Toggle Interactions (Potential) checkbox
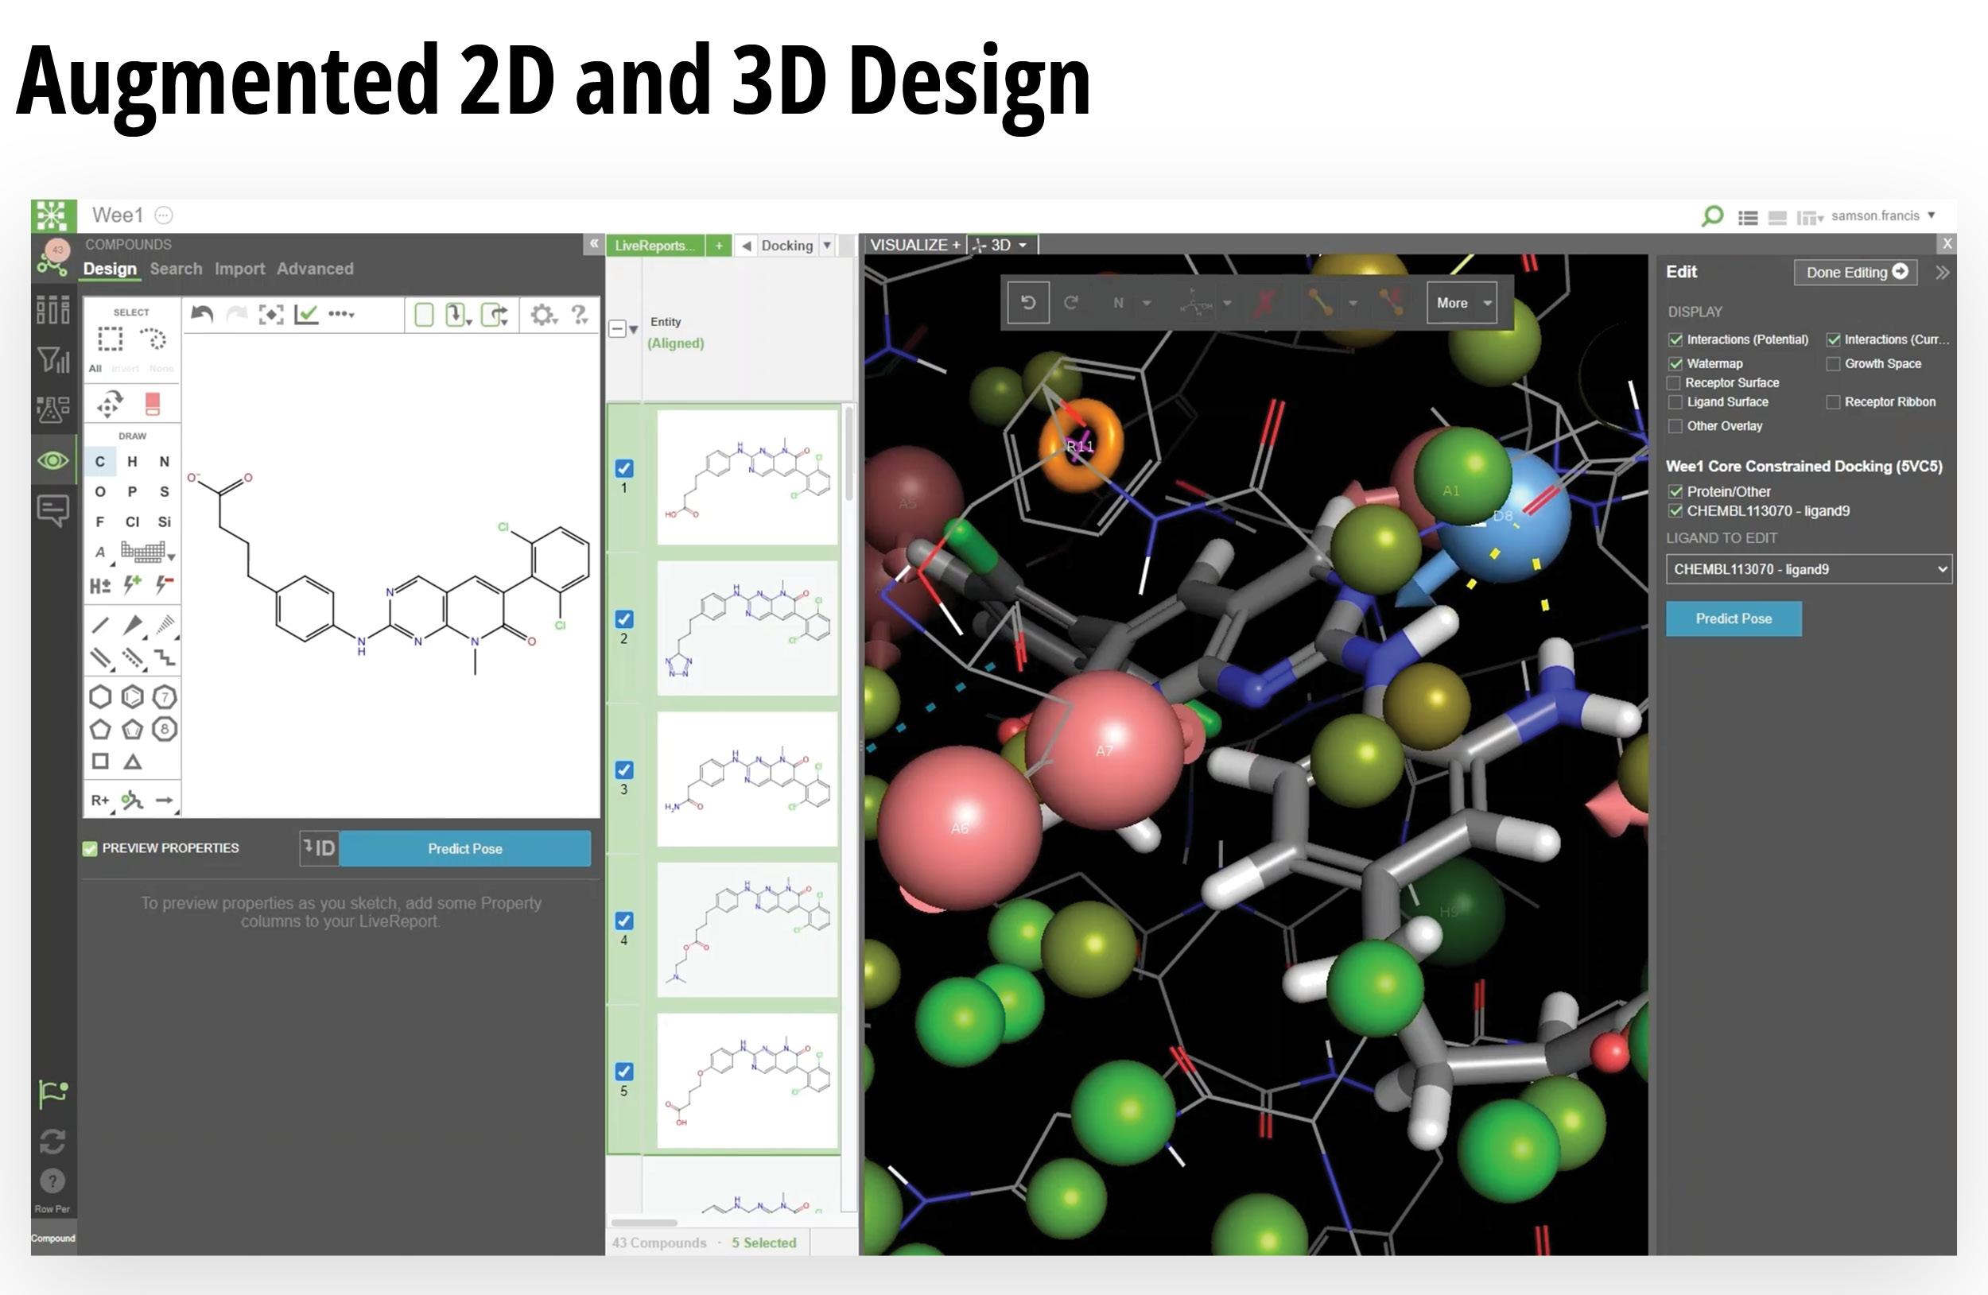 click(1675, 339)
